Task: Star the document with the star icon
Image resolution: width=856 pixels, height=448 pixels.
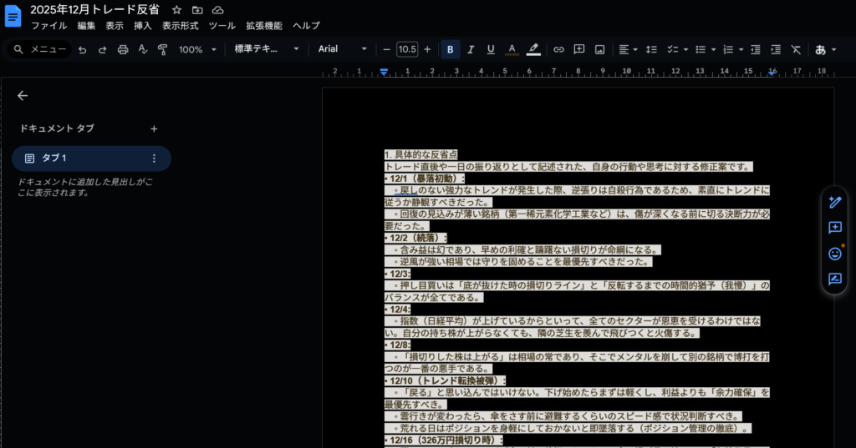Action: point(176,9)
